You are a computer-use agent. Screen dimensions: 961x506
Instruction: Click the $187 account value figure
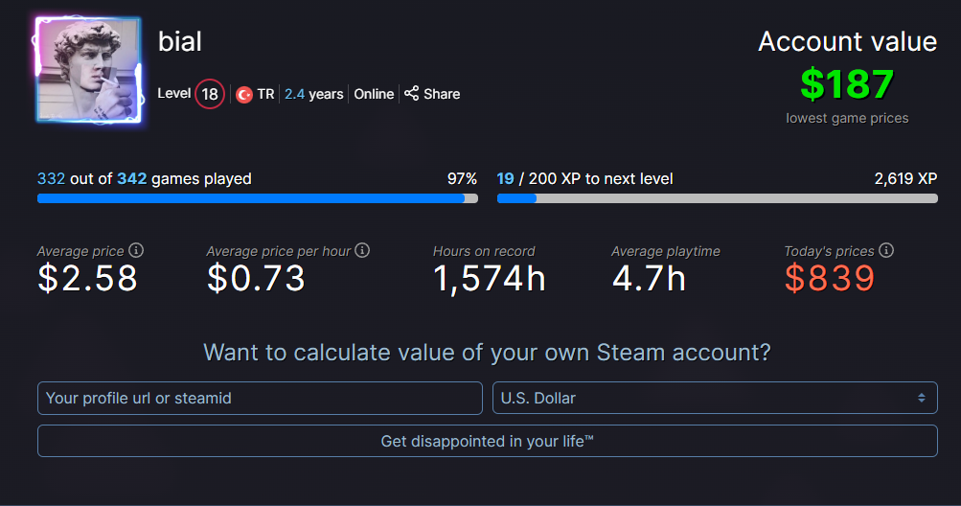tap(847, 84)
